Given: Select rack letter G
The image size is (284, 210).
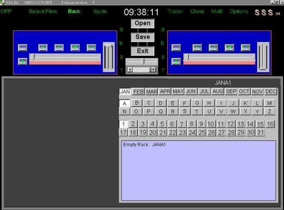Looking at the screenshot, I should [x=197, y=103].
